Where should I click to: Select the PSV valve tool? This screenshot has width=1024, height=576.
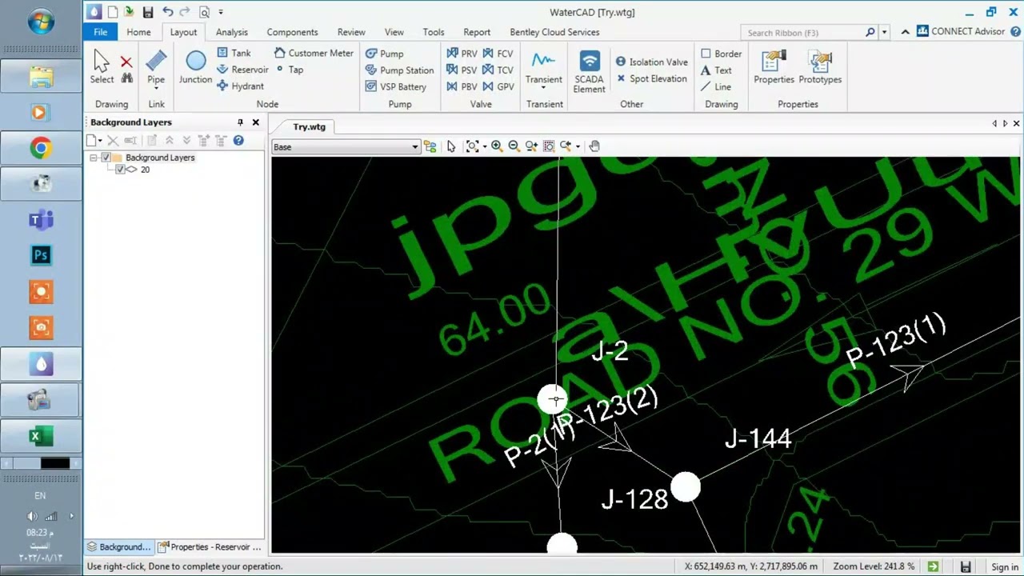click(462, 70)
